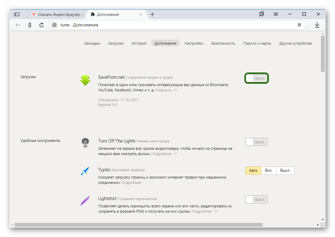This screenshot has width=335, height=237.
Task: Bookmark this page via address bar flag
Action: pos(299,25)
